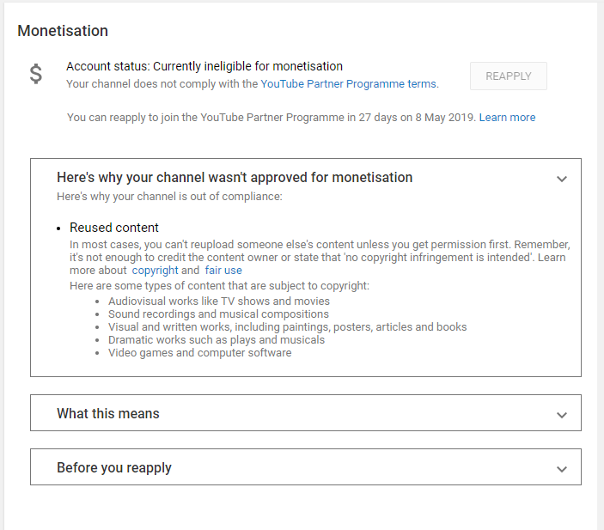Click the Here's why your channel wasn't approved heading
Screen dimensions: 604x530
point(235,178)
